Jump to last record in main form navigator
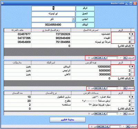Screen dimensions: 138x129 click(103, 127)
